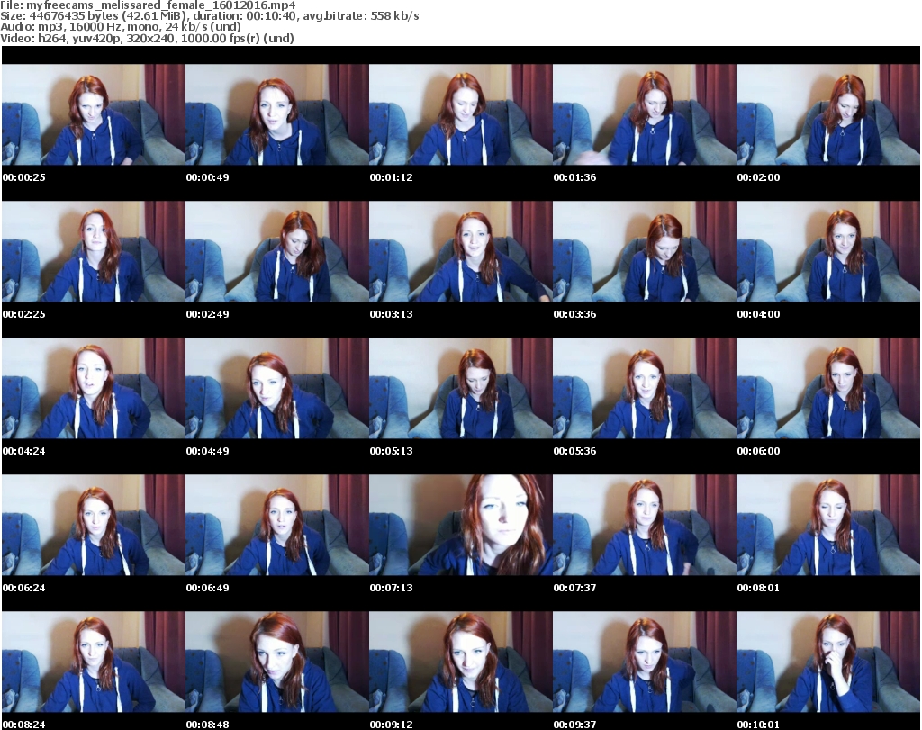Image resolution: width=922 pixels, height=730 pixels.
Task: Click the Video codec info line
Action: point(147,38)
